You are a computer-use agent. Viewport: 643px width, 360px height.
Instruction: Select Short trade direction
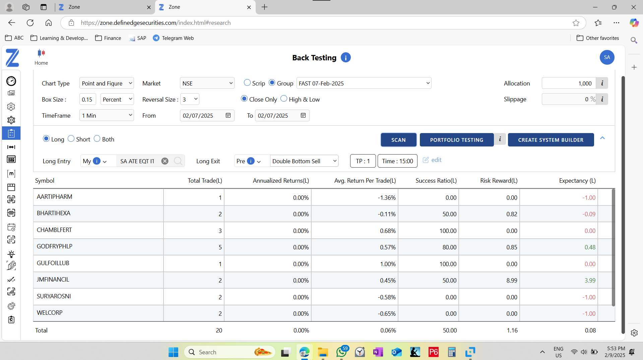(x=71, y=138)
